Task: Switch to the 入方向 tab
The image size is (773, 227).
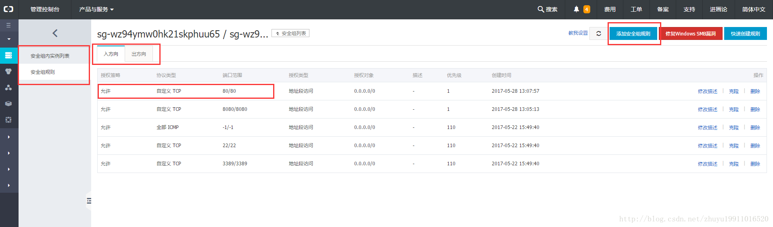Action: pyautogui.click(x=111, y=54)
